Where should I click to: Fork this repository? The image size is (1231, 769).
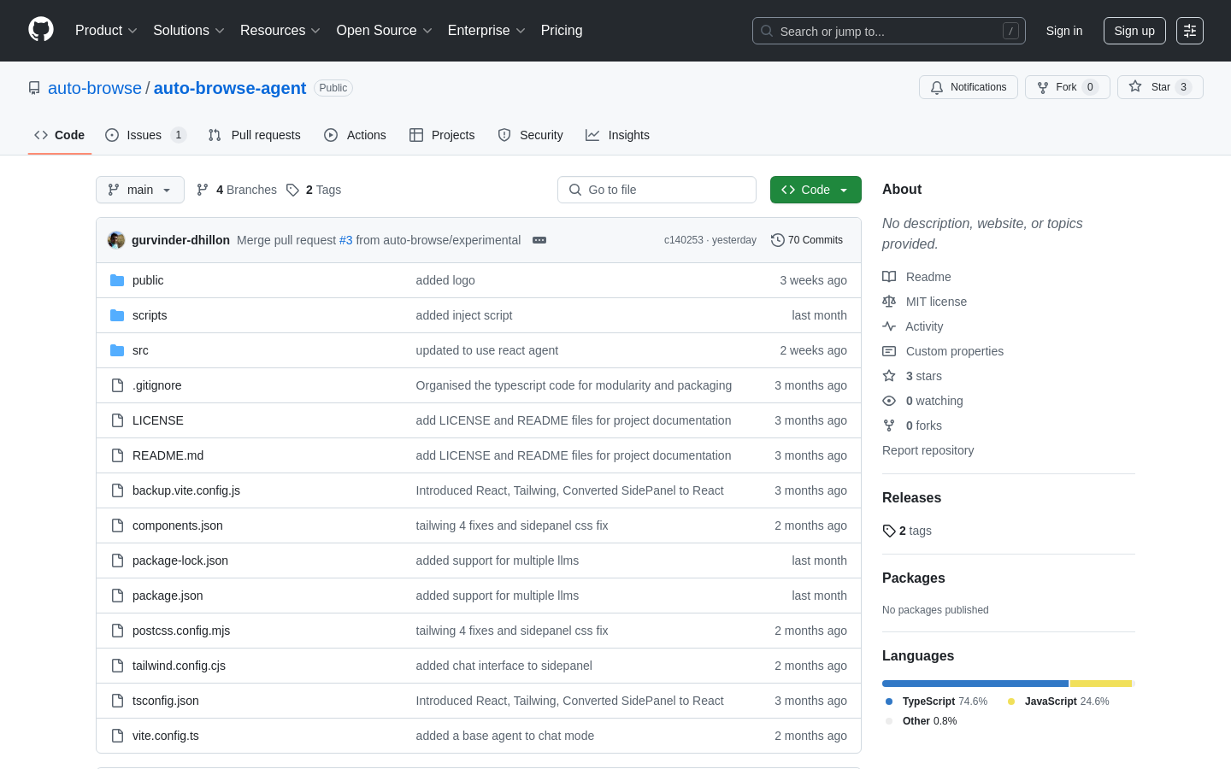pos(1067,87)
